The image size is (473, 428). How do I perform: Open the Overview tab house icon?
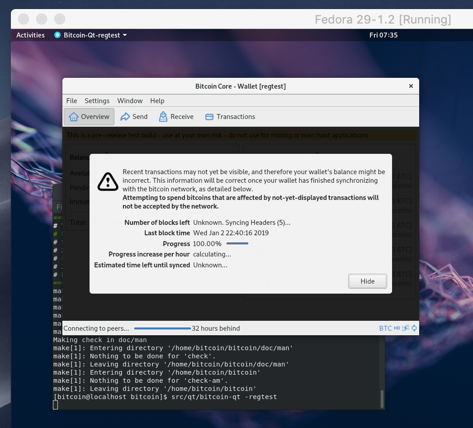(x=73, y=117)
